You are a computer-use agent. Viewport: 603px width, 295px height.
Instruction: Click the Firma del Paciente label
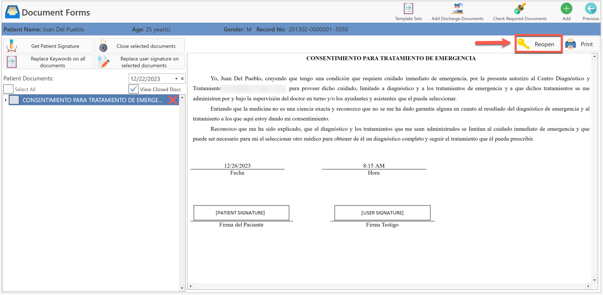click(241, 224)
